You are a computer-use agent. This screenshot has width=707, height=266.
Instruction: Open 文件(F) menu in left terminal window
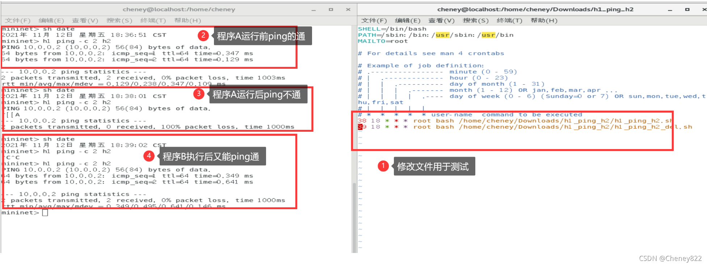pyautogui.click(x=18, y=21)
